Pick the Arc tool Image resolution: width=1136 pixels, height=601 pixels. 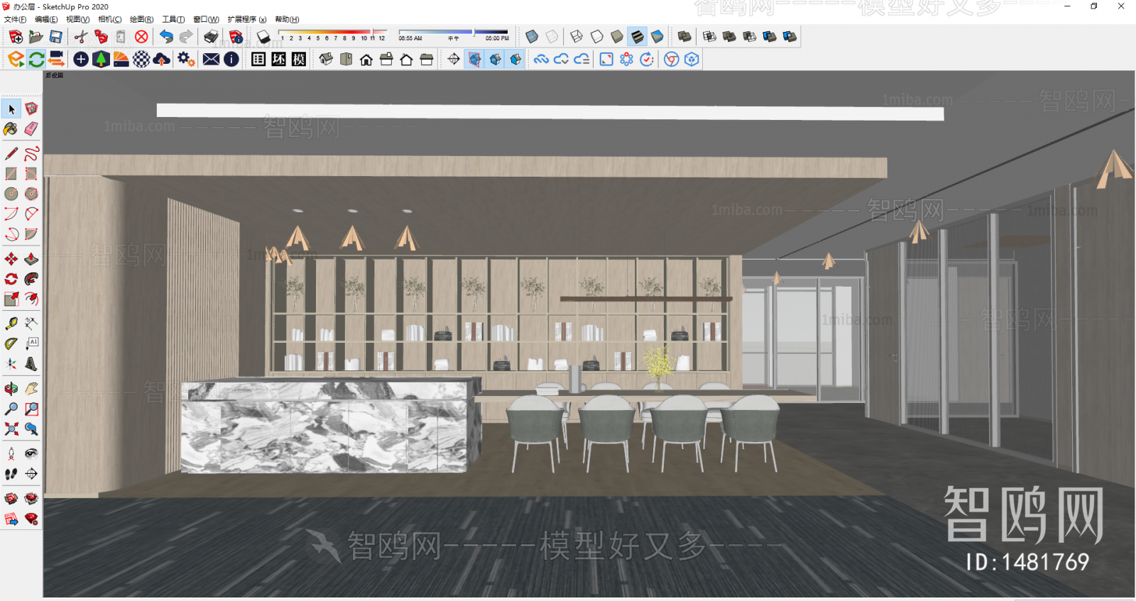(11, 214)
